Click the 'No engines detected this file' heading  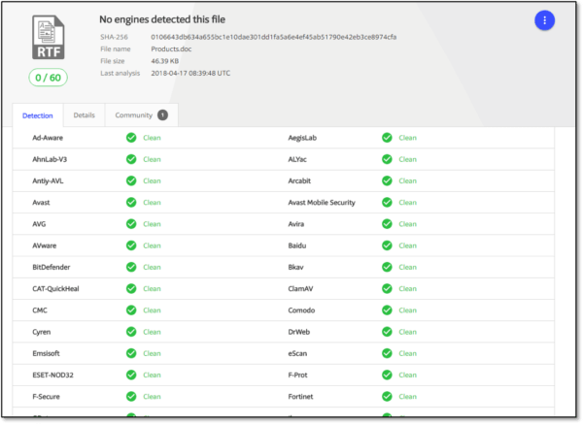[x=162, y=19]
